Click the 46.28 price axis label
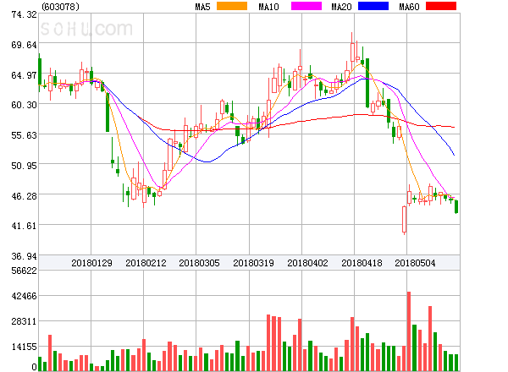508x372 pixels. click(x=24, y=196)
